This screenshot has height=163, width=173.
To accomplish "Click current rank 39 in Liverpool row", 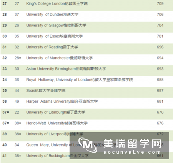I will tap(5, 134).
